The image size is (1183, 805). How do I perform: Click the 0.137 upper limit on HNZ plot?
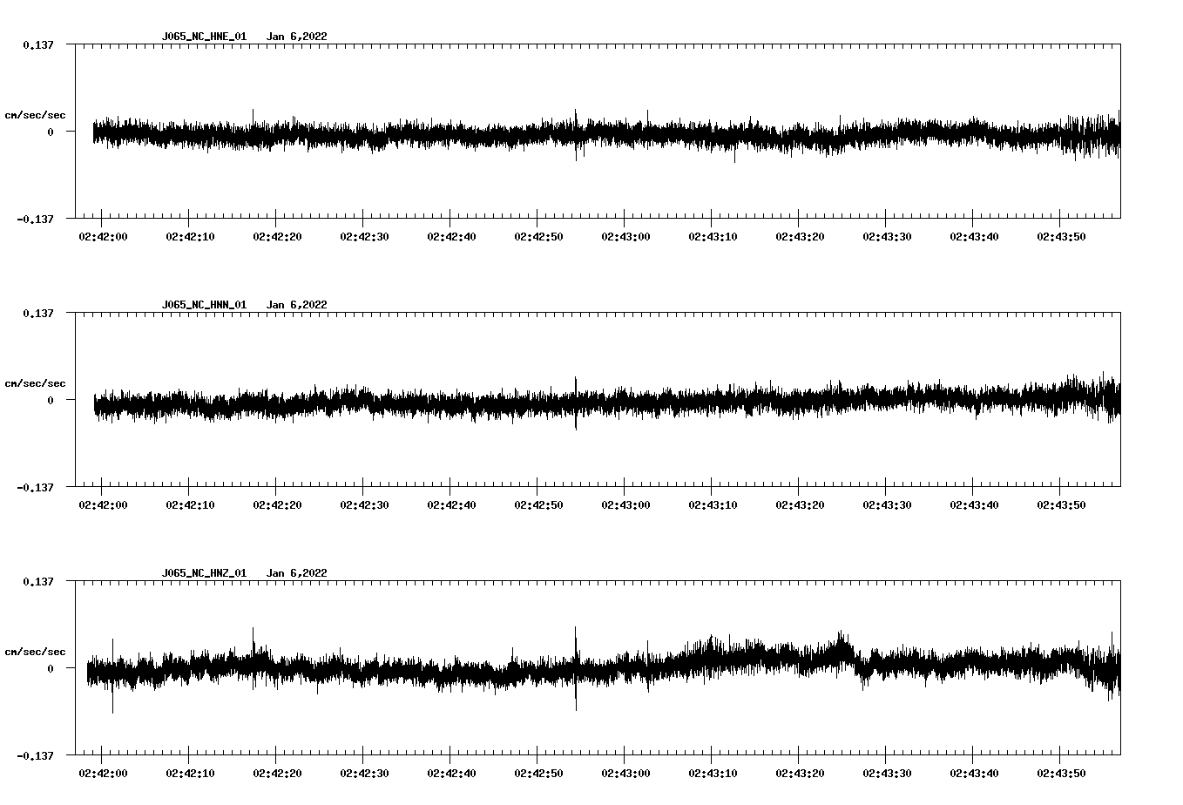tap(37, 581)
